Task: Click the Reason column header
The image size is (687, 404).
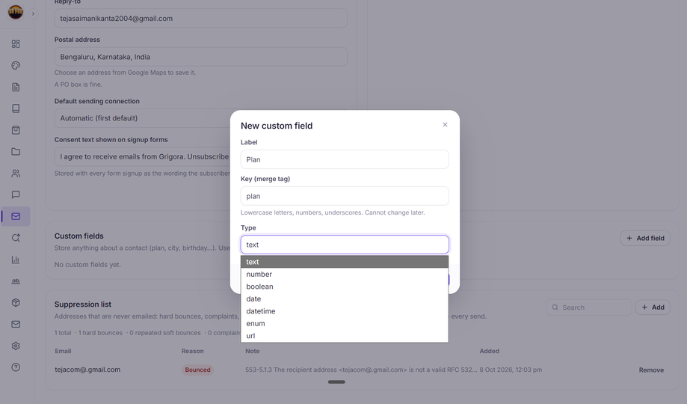Action: [x=193, y=351]
